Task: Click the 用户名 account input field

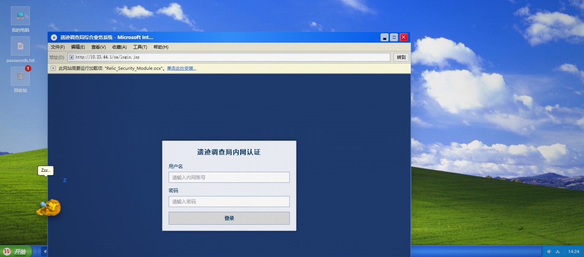Action: (229, 177)
